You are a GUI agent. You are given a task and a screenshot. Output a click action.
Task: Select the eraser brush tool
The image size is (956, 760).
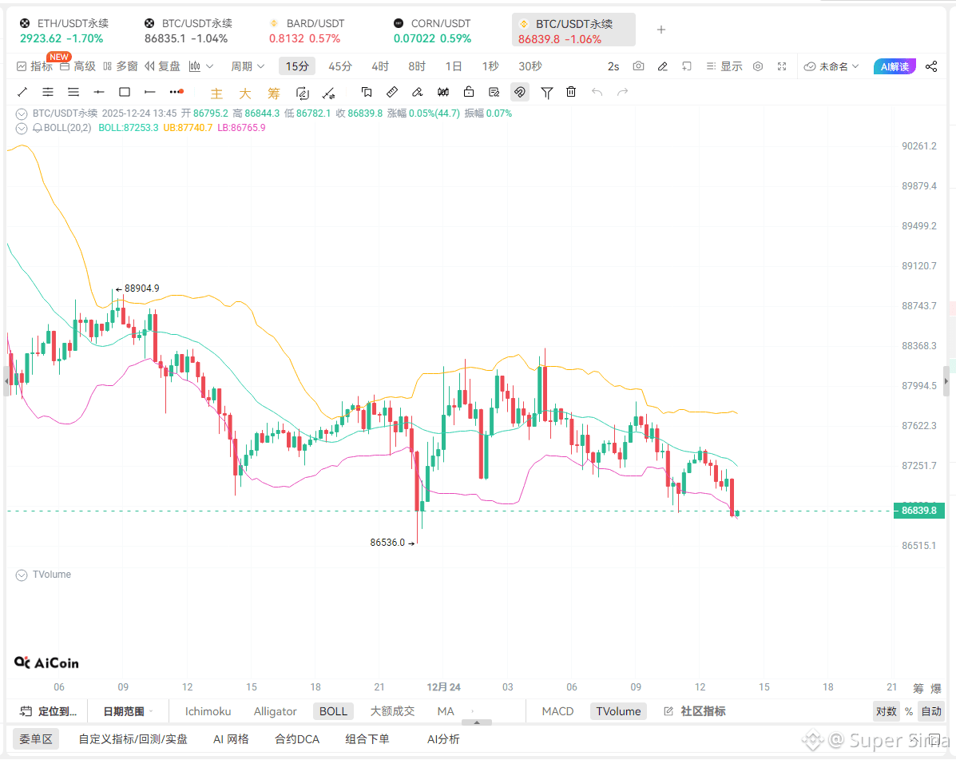click(418, 92)
